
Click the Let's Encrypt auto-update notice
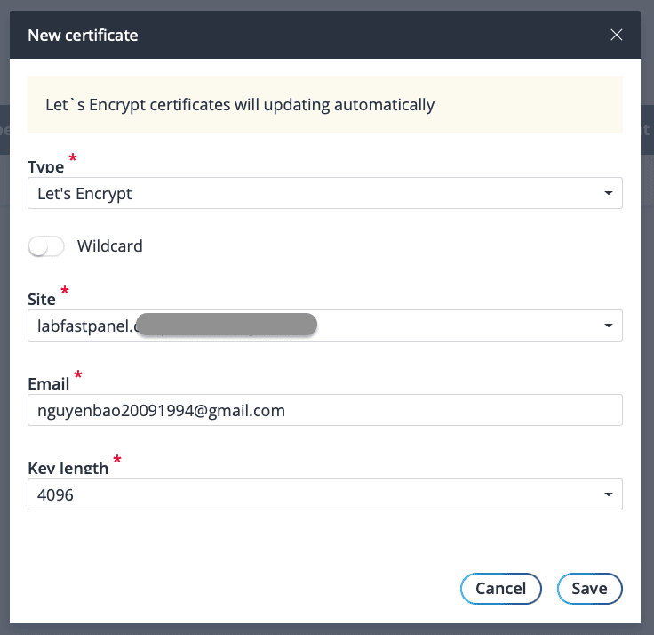(240, 105)
